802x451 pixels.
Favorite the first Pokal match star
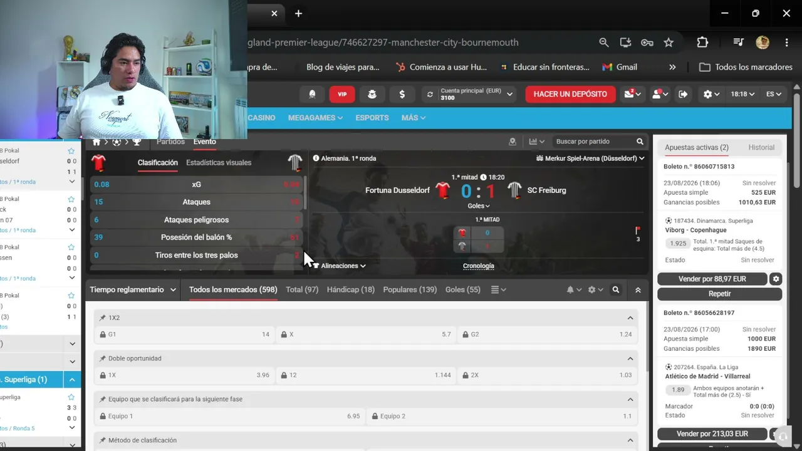tap(71, 151)
